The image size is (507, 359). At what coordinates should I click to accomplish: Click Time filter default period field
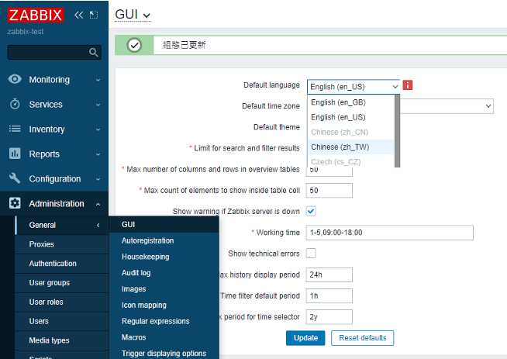point(329,295)
